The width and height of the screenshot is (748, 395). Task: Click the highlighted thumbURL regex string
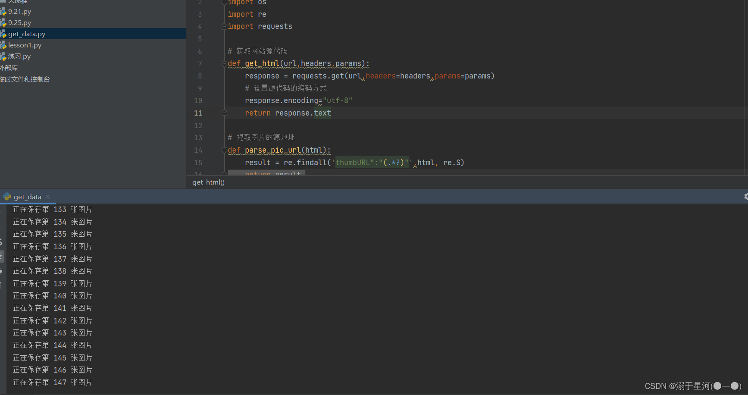[x=371, y=163]
